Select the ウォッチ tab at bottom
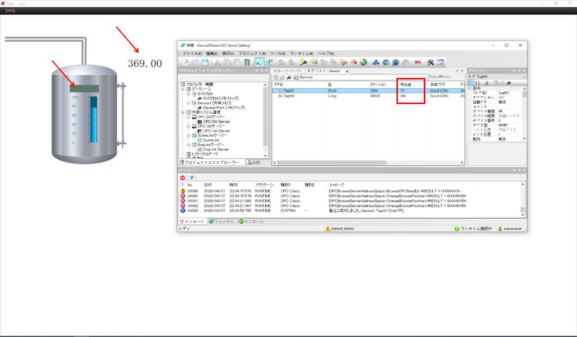This screenshot has height=337, width=577. click(221, 221)
